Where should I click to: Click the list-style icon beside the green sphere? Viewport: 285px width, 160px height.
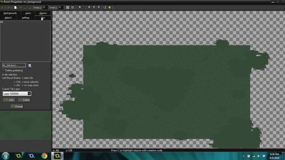[x=105, y=8]
